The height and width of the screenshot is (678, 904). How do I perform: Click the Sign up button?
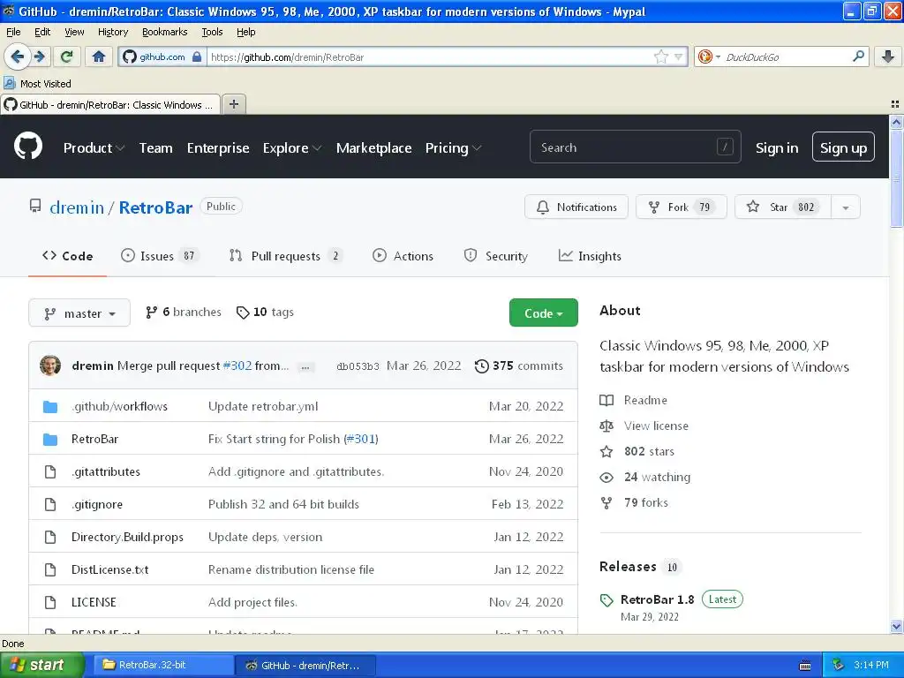click(843, 147)
